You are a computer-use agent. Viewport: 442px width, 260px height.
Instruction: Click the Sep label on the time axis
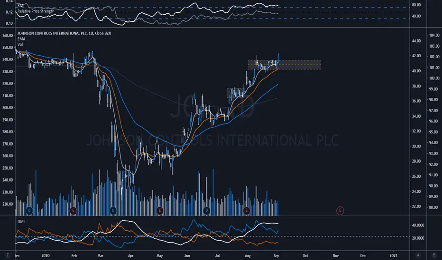click(x=276, y=255)
